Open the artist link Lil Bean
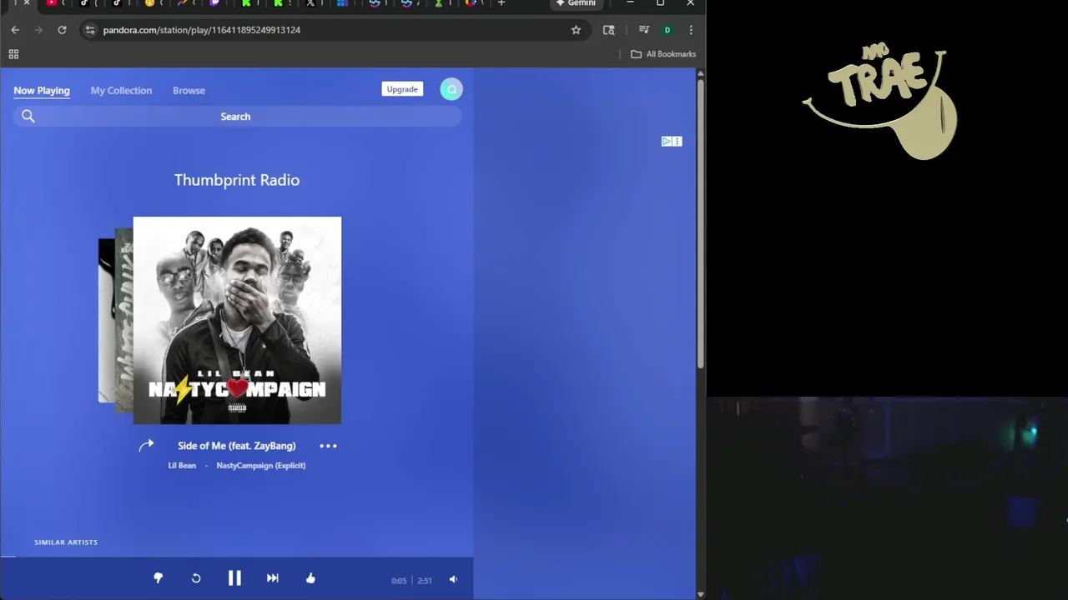This screenshot has height=600, width=1068. click(x=182, y=465)
